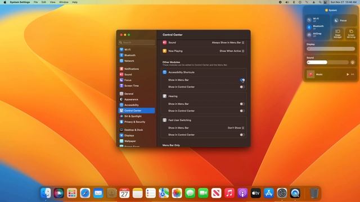Adjust the Display brightness slider
The image size is (360, 202).
click(x=331, y=49)
